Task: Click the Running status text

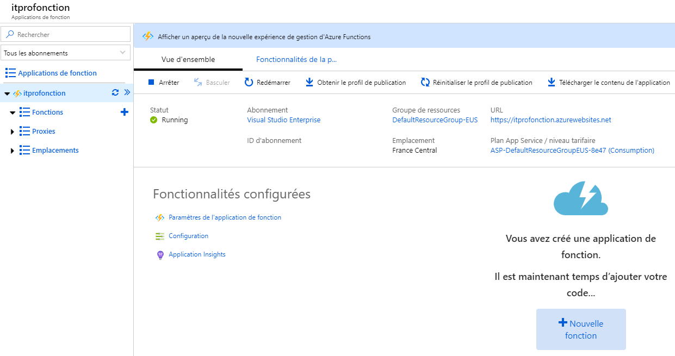Action: (x=175, y=120)
